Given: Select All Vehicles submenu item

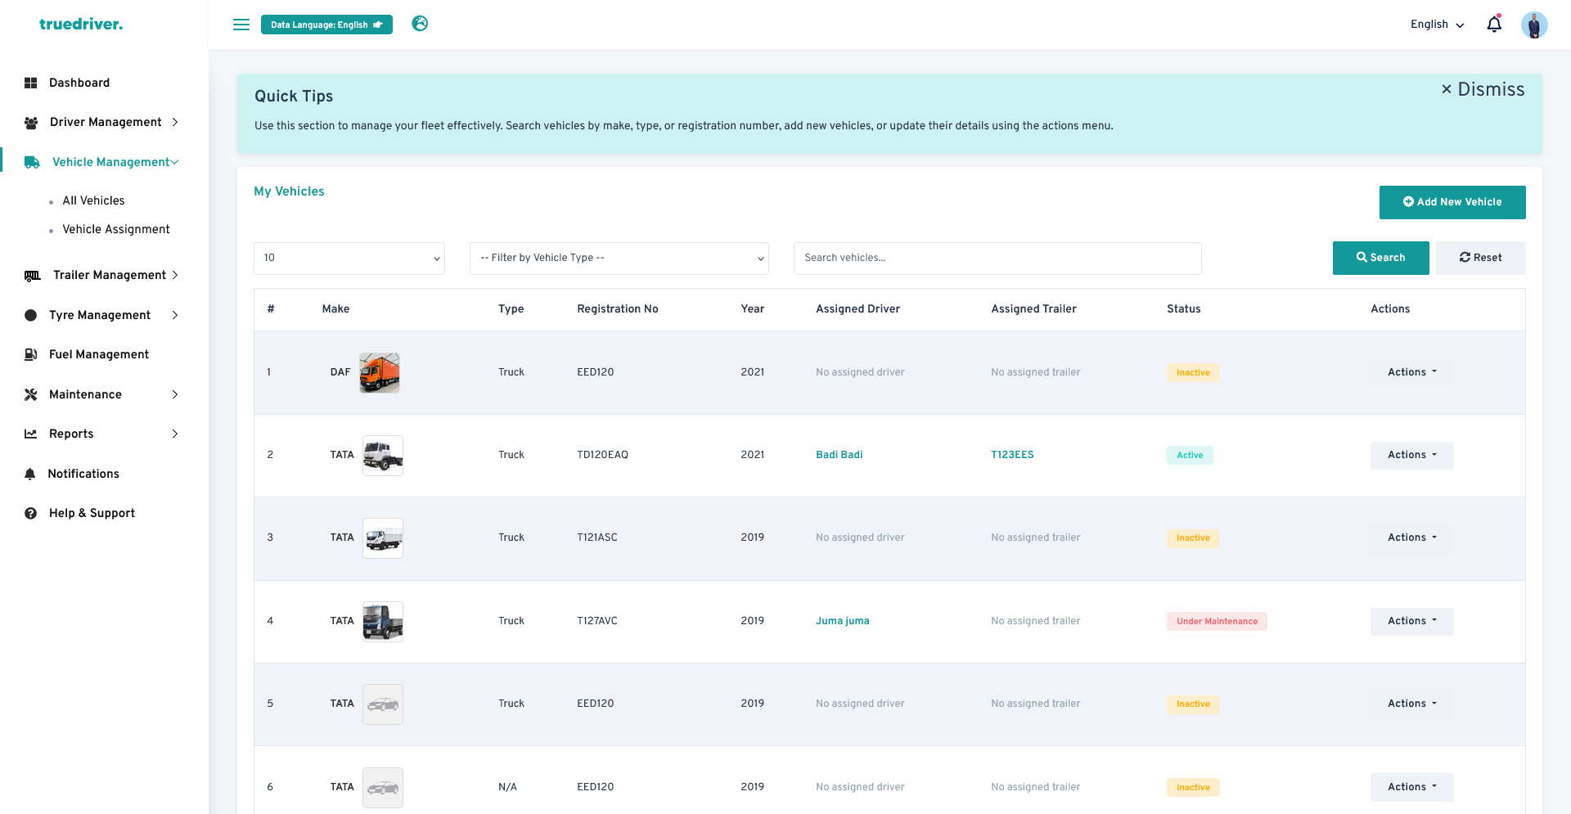Looking at the screenshot, I should 93,200.
